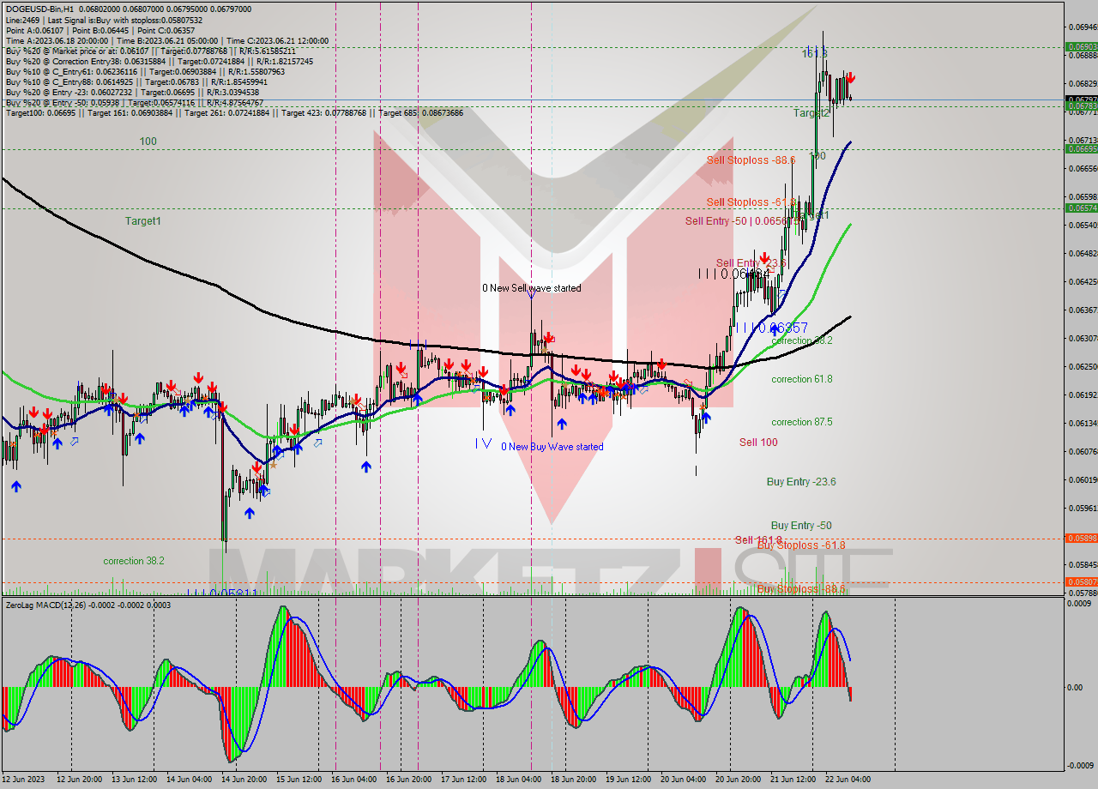1098x789 pixels.
Task: Click the 'Target2' level label
Action: (x=811, y=113)
